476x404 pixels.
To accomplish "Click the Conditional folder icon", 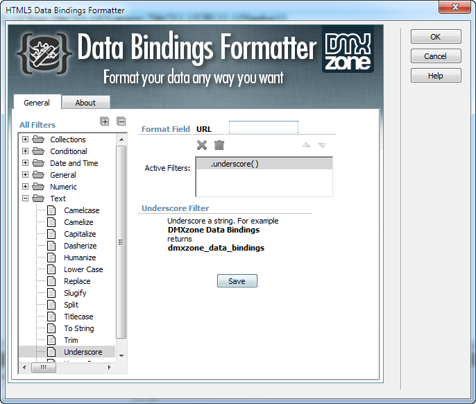I will [38, 151].
